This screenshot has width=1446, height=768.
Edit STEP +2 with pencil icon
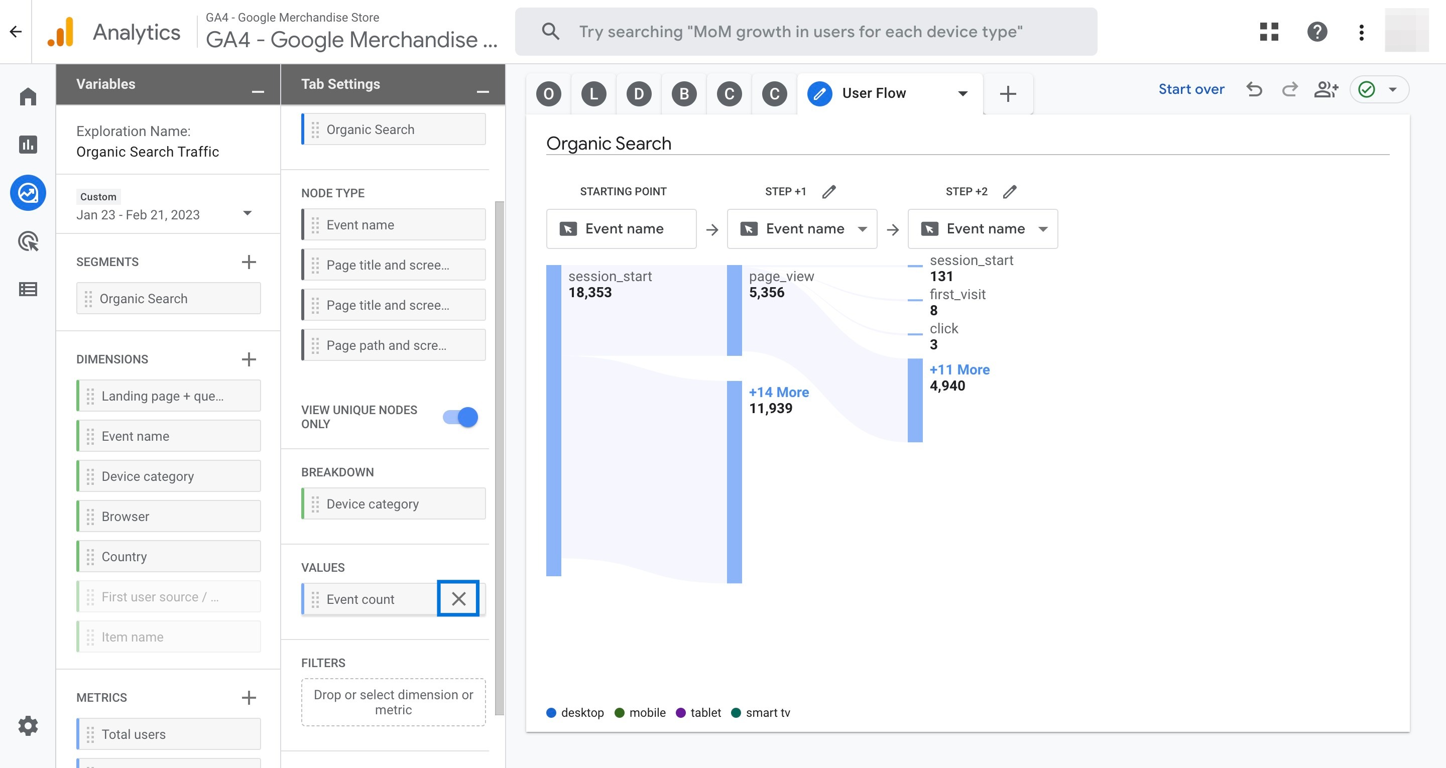coord(1010,191)
